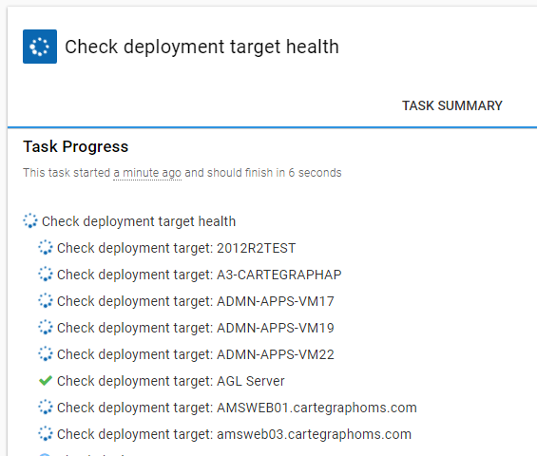Click spinner icon for ADMN-APPS-VM22 target
Screen dimensions: 537x456
click(46, 354)
